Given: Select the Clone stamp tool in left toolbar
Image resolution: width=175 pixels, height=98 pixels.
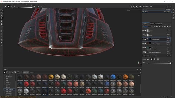Looking at the screenshot, I should click(2, 24).
